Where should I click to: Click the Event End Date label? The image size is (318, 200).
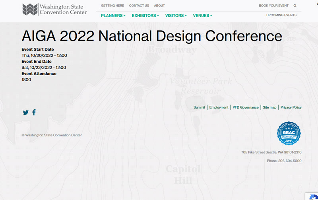coord(37,62)
